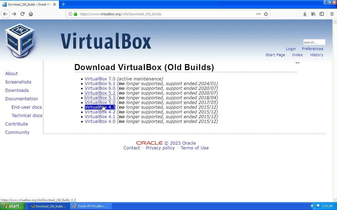Open VirtualBox 5.1 builds link
Image resolution: width=337 pixels, height=210 pixels.
(x=100, y=98)
